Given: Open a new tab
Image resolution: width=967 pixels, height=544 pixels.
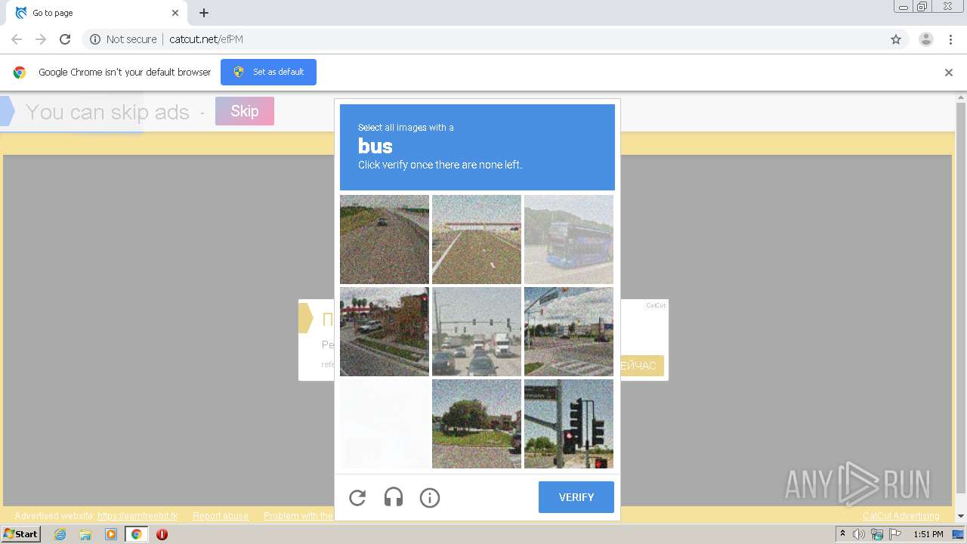Looking at the screenshot, I should point(204,13).
